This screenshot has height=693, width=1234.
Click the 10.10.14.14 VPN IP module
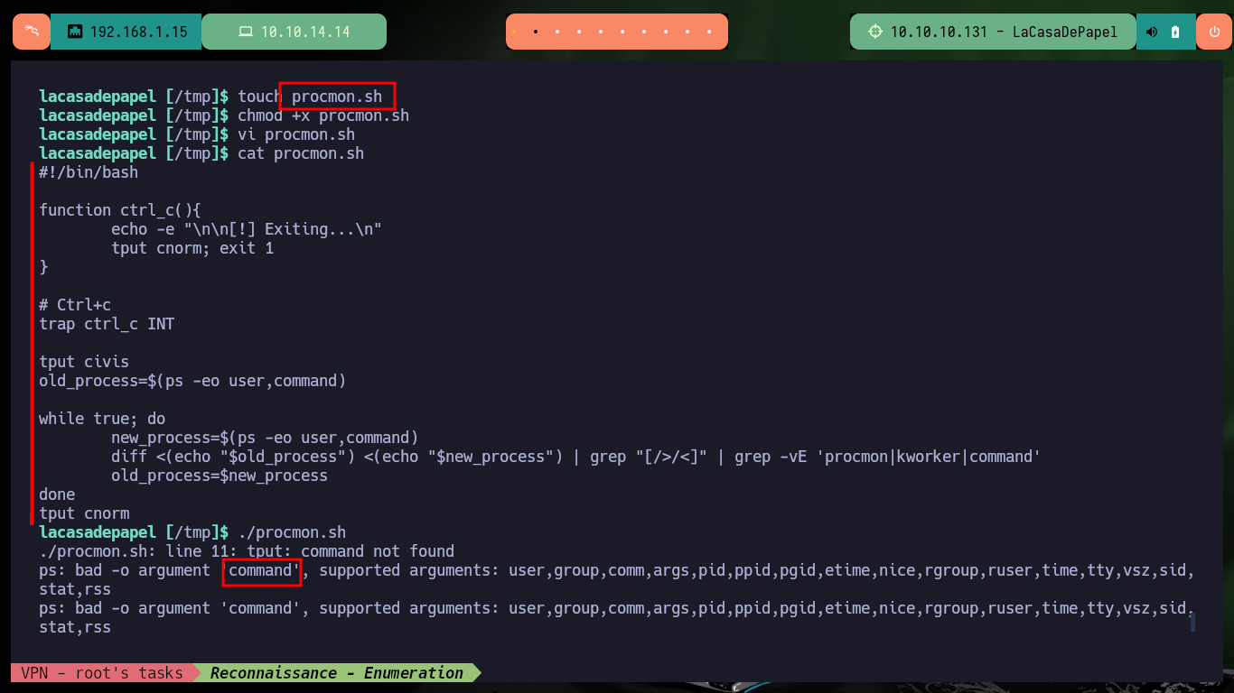[294, 32]
